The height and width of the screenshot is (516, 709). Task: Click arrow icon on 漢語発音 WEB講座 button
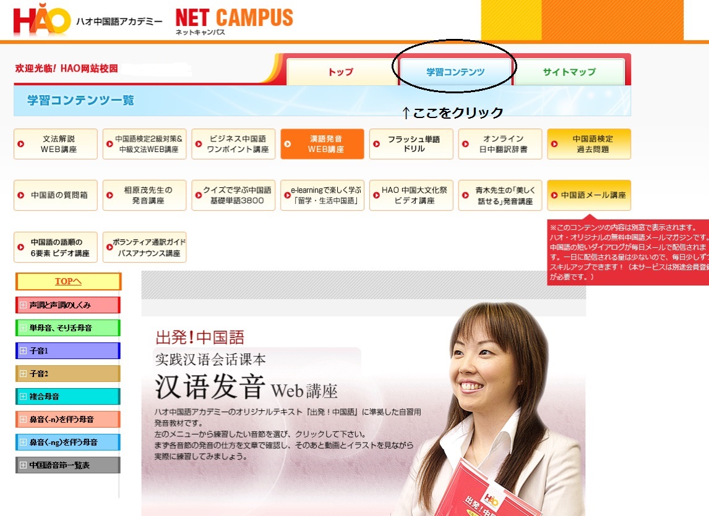288,144
